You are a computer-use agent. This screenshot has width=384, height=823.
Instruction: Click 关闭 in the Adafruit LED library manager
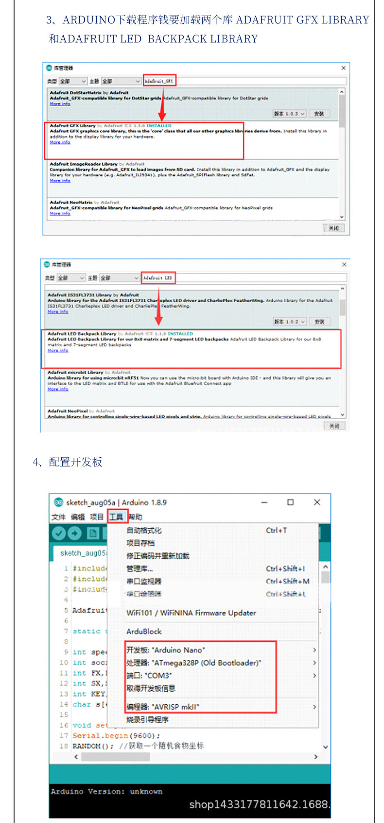pos(334,426)
